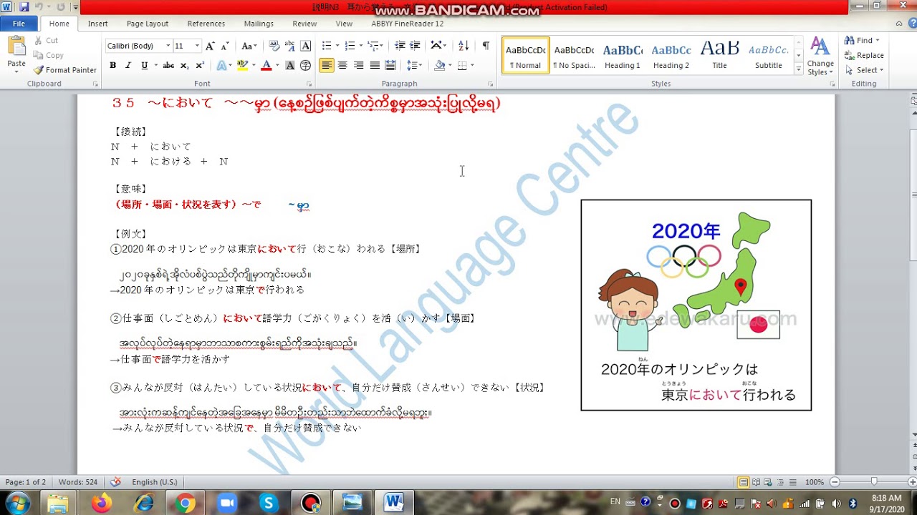Toggle Center alignment
917x515 pixels.
tap(342, 65)
